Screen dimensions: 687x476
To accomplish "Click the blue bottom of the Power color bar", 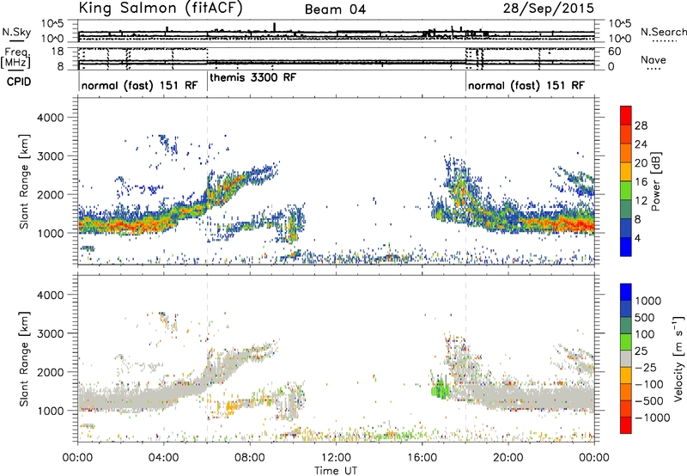I will click(626, 247).
